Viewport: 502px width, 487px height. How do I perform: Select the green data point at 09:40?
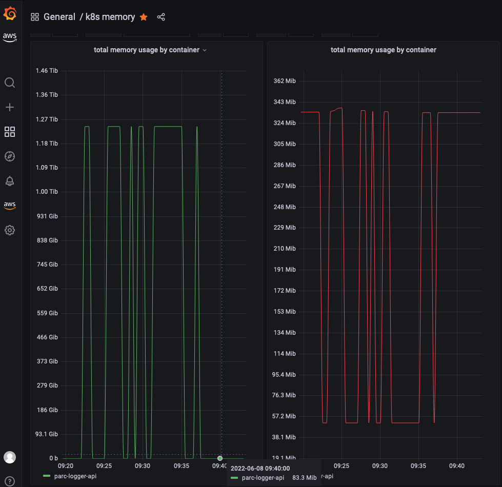219,458
